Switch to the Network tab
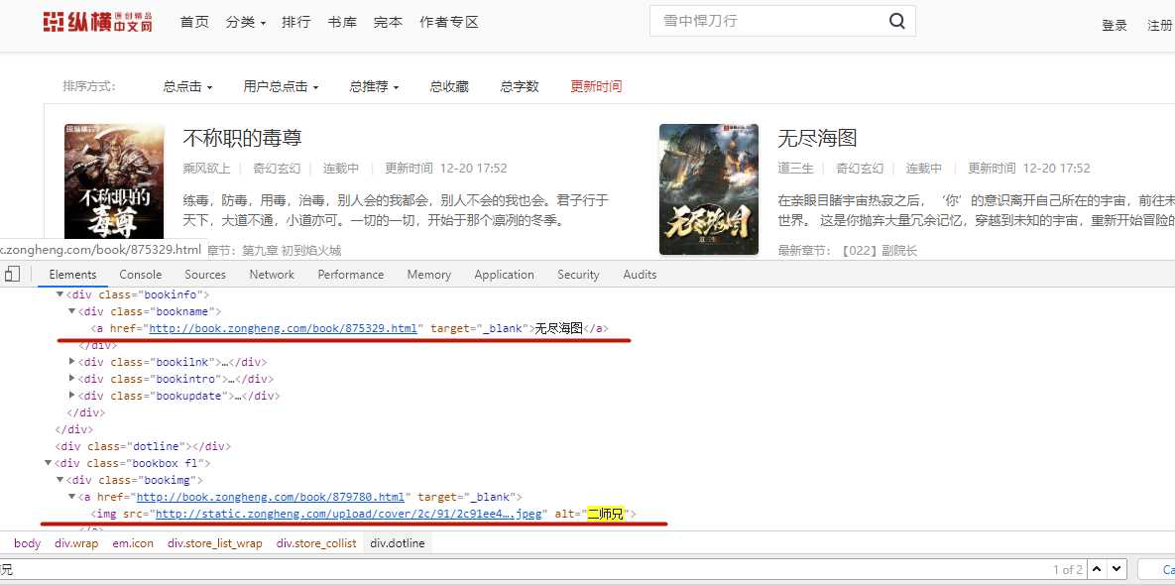 click(x=272, y=274)
